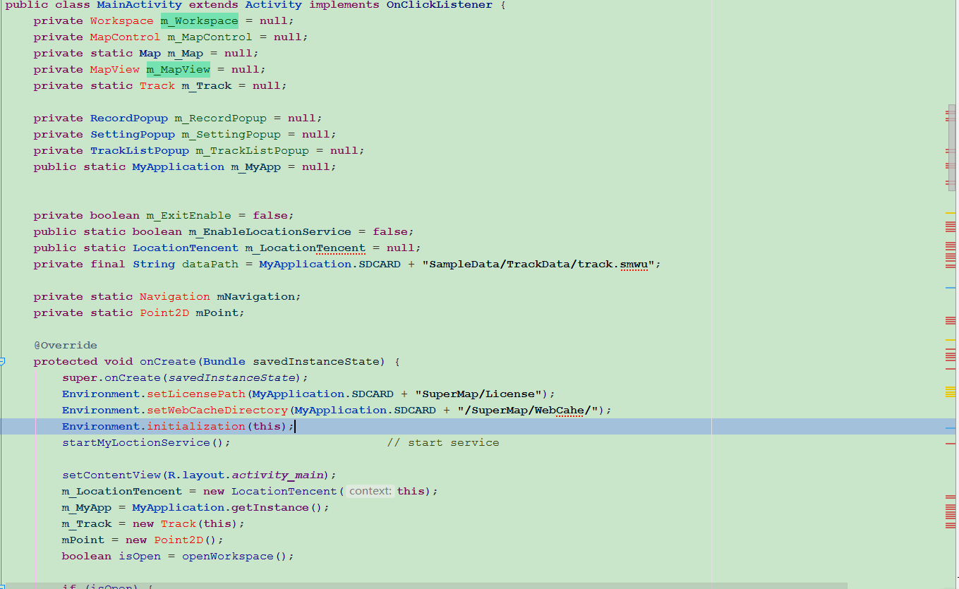Click the OnClickListener interface name

tap(439, 5)
